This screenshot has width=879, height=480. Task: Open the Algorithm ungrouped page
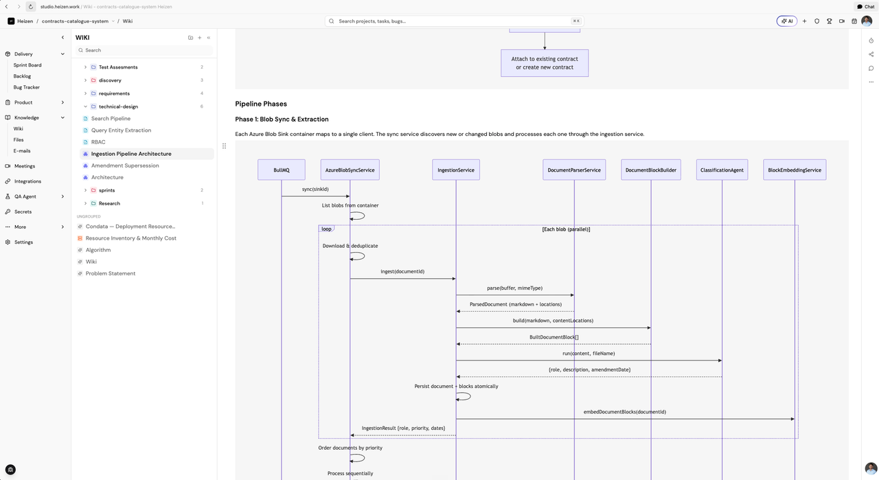click(x=98, y=250)
